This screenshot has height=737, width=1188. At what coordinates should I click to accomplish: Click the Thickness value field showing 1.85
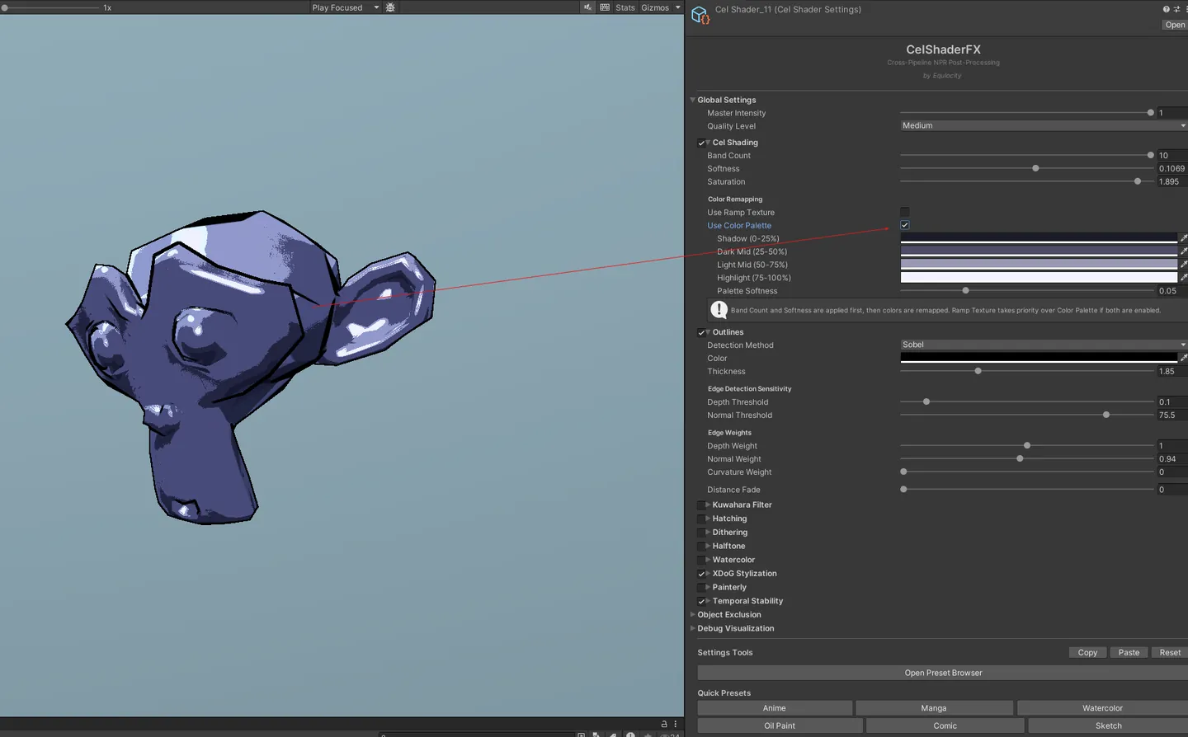point(1171,371)
